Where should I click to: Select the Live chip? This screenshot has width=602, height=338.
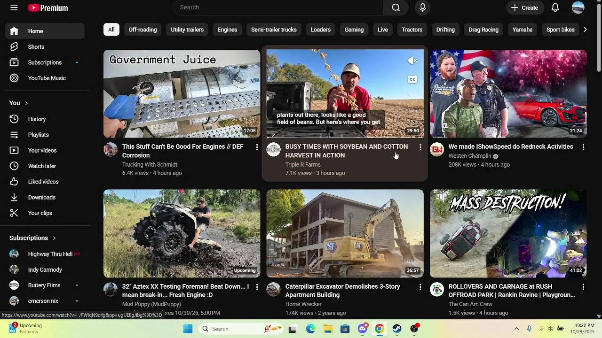tap(383, 30)
